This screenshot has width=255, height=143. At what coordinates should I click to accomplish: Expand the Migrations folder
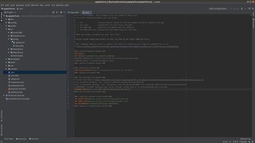tap(9, 49)
